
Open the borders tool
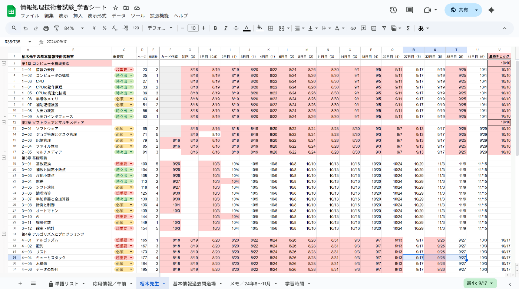tap(271, 28)
